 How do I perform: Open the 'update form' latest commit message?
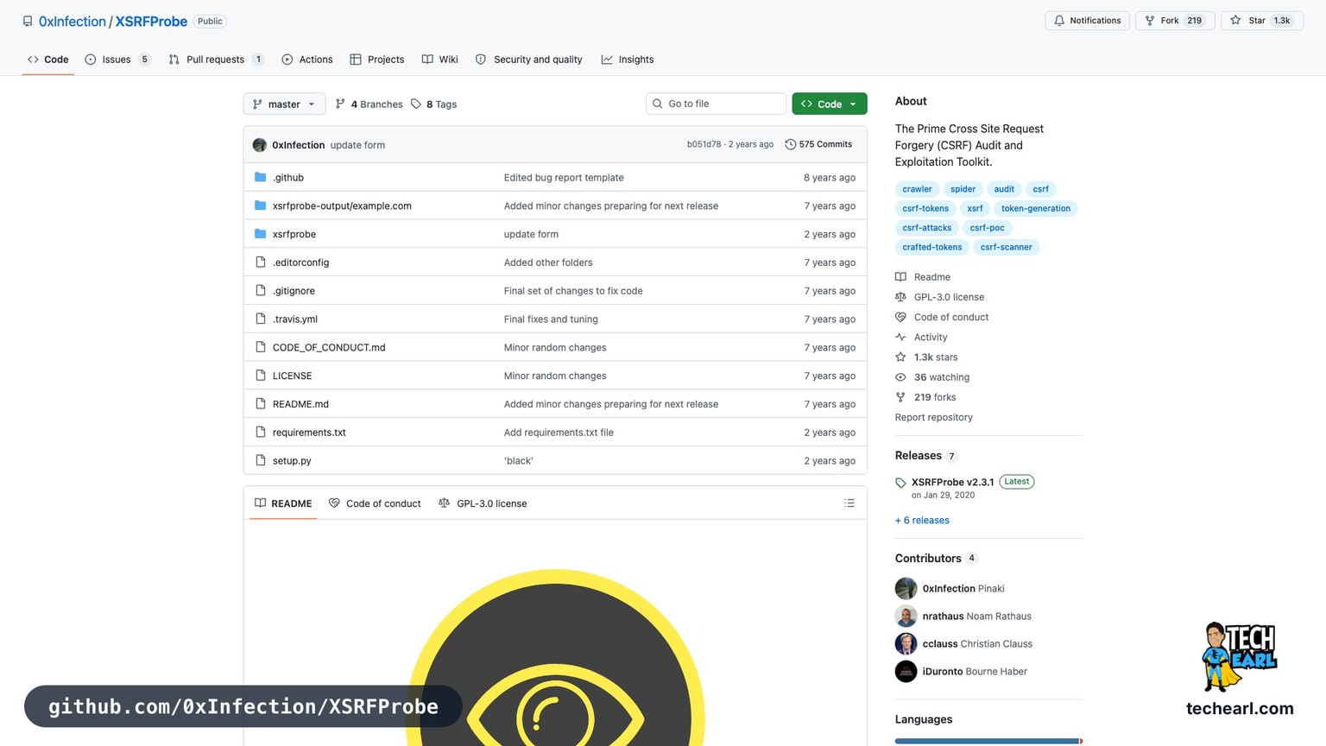(x=357, y=145)
